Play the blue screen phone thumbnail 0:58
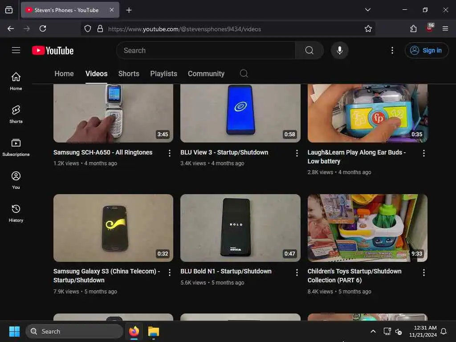 click(240, 113)
